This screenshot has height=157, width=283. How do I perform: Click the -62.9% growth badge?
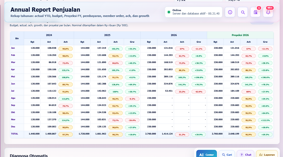[199, 92]
